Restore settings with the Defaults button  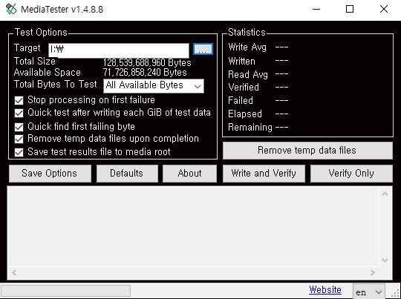tap(127, 174)
